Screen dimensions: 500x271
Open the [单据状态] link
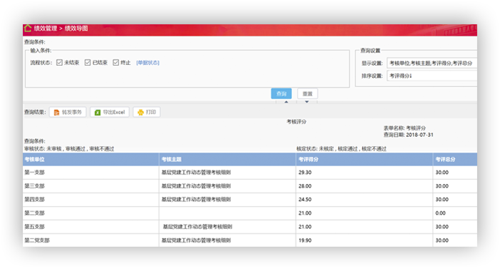pos(148,63)
